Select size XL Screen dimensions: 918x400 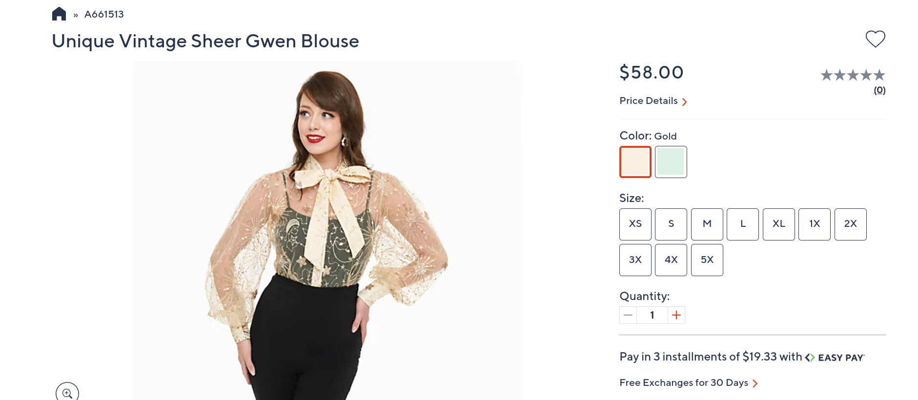coord(779,224)
